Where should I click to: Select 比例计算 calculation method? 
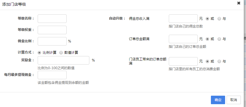tap(39, 52)
